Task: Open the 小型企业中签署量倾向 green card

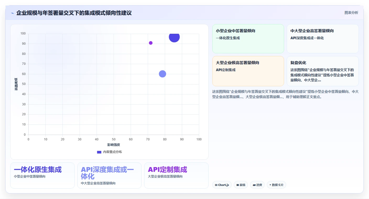Action: click(x=248, y=39)
